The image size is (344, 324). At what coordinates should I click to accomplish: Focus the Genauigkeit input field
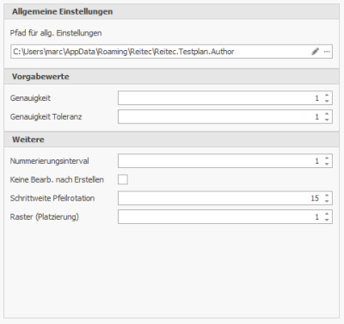coord(225,98)
